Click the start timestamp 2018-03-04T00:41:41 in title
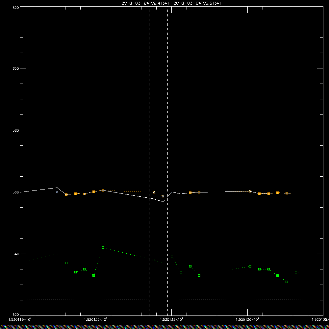 tap(145, 3)
